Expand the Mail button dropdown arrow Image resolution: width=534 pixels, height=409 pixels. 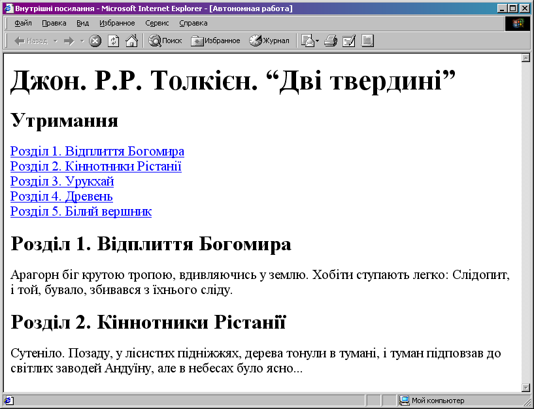[318, 41]
